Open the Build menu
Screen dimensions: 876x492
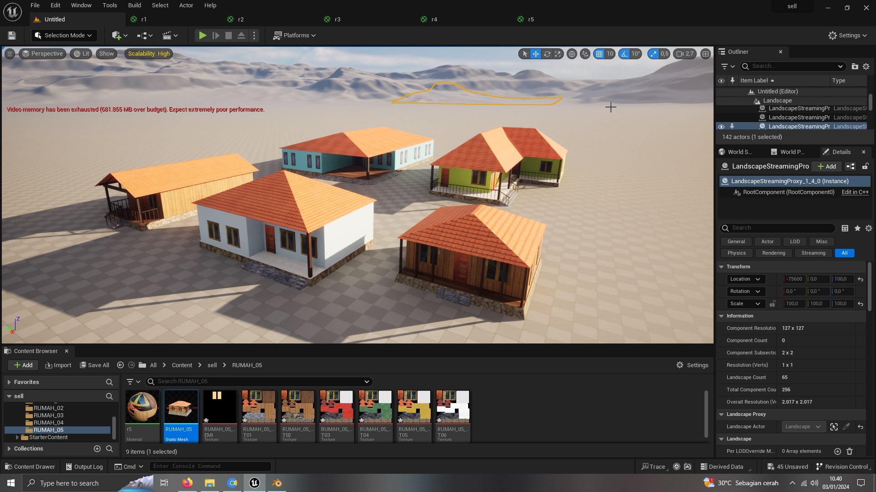134,5
